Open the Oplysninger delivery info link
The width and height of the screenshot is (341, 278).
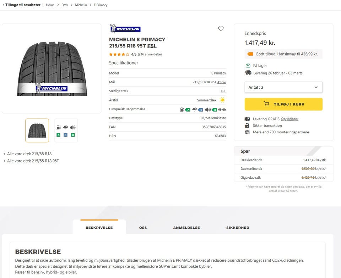pos(290,119)
